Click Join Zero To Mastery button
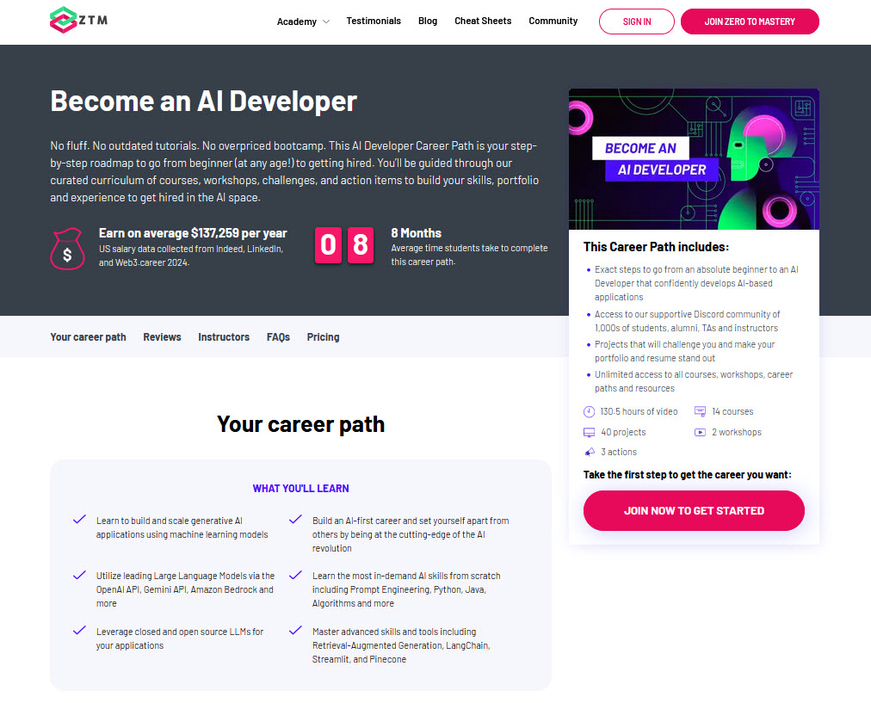The width and height of the screenshot is (871, 703). [x=750, y=22]
